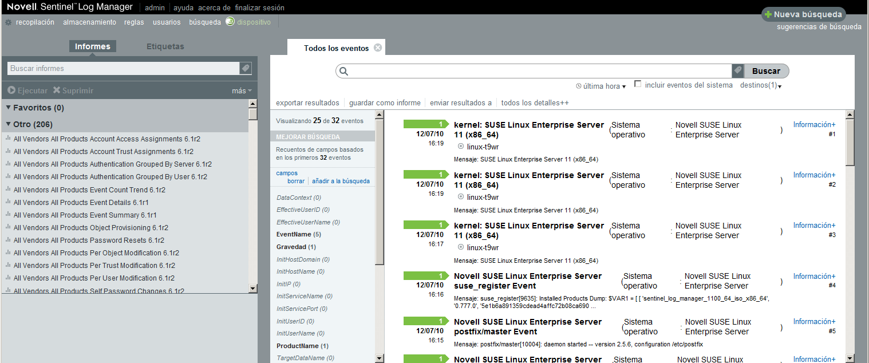
Task: Click the green dispositivo status icon
Action: 230,22
